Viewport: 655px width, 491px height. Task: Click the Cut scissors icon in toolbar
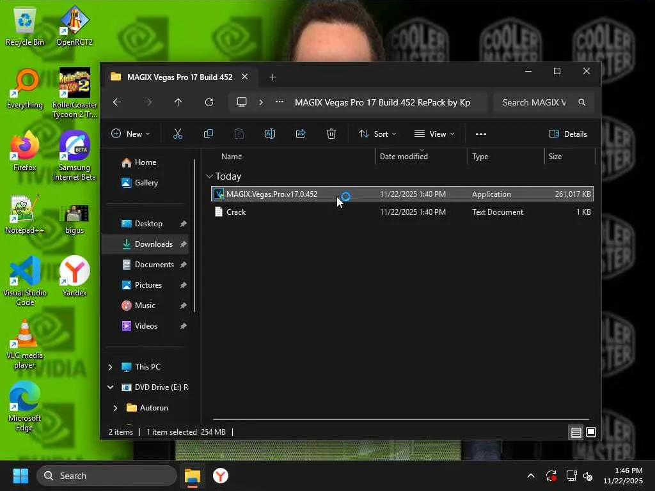click(x=178, y=134)
